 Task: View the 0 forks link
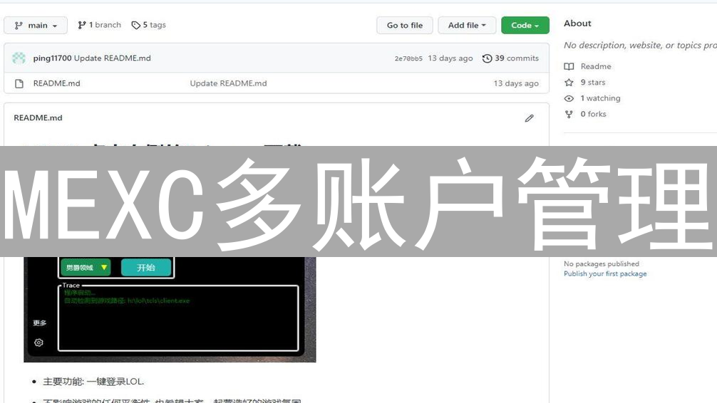(593, 114)
